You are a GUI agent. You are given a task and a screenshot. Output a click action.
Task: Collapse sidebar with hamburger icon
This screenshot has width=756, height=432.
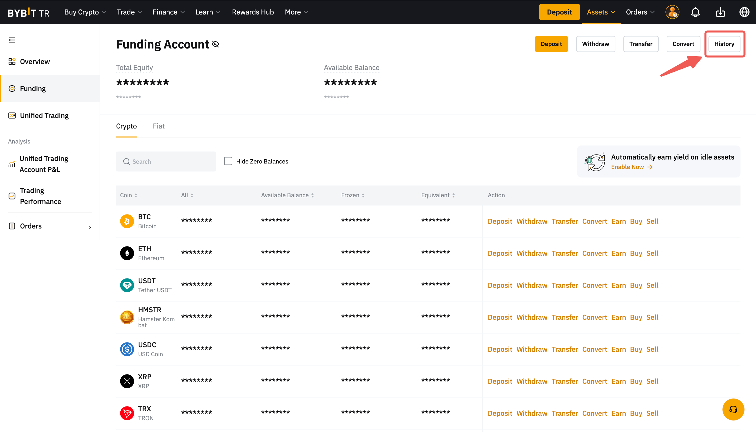(x=12, y=40)
